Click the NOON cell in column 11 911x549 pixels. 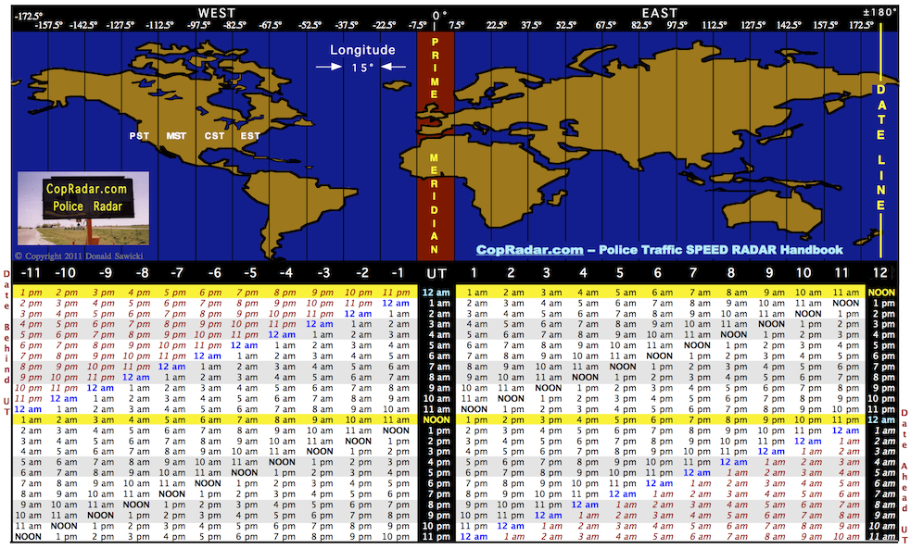(x=845, y=303)
